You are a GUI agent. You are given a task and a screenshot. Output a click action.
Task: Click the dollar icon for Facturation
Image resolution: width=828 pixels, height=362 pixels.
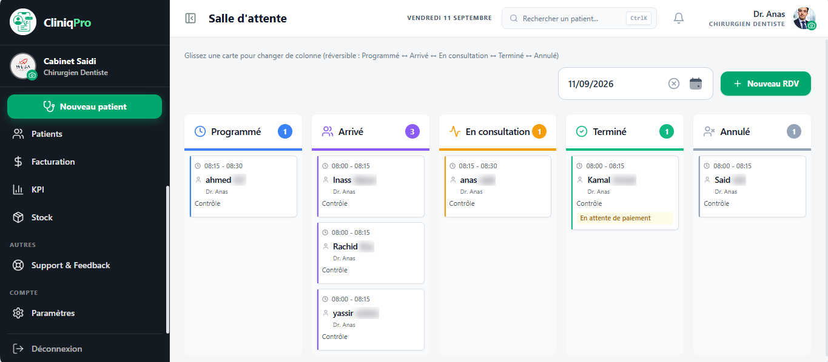tap(18, 162)
